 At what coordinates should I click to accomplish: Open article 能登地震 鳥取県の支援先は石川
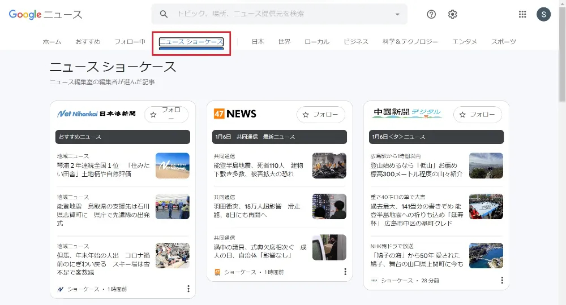(103, 215)
